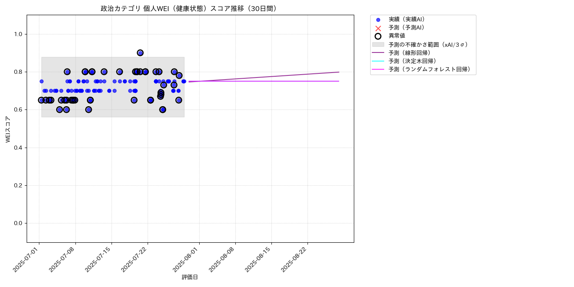574x287 pixels.
Task: Click the blue dot legend marker
Action: [x=378, y=20]
